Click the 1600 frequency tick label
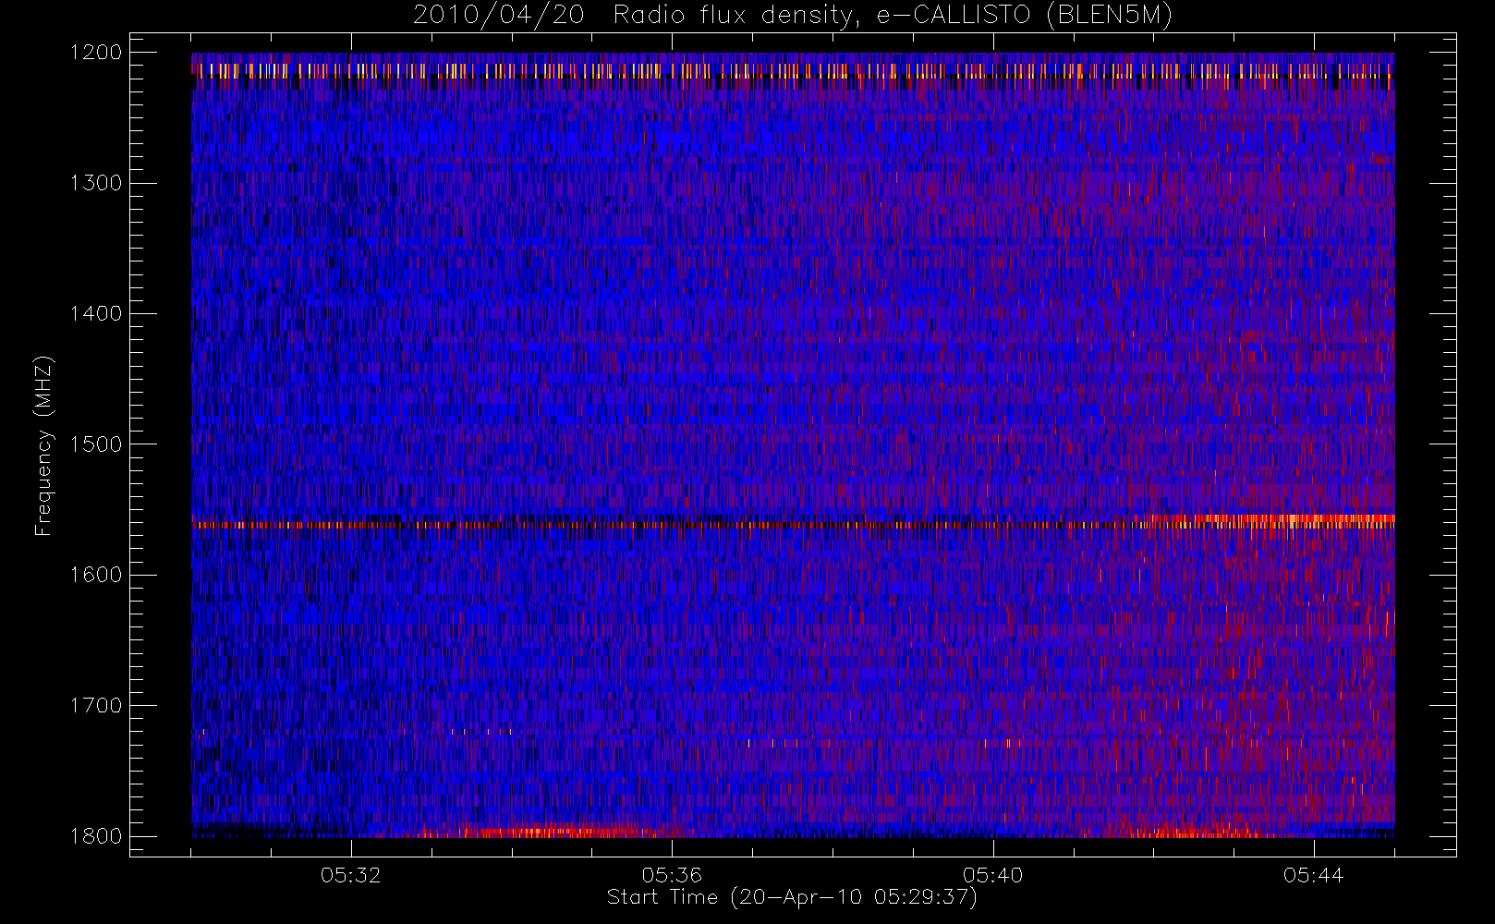 point(96,575)
